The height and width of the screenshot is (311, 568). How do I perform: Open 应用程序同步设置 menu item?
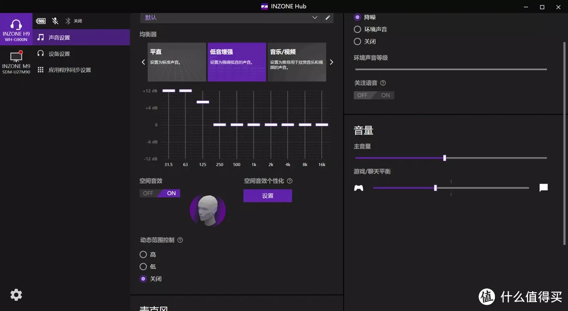(81, 70)
